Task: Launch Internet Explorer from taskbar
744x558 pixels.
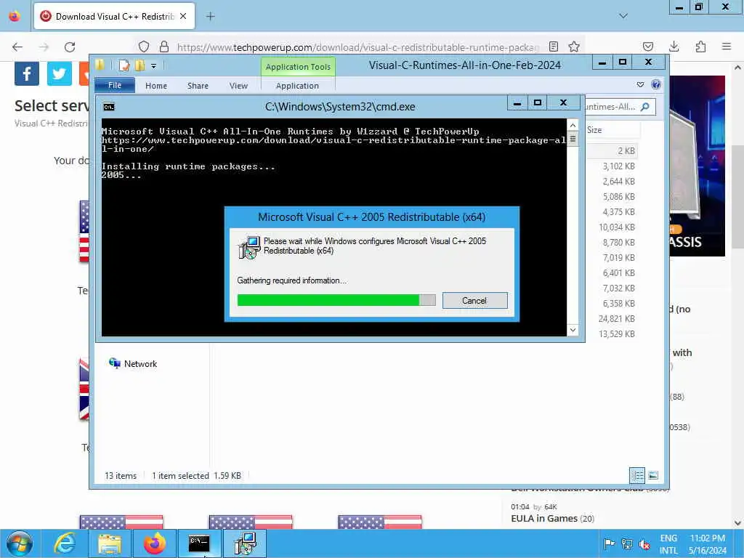Action: tap(65, 543)
